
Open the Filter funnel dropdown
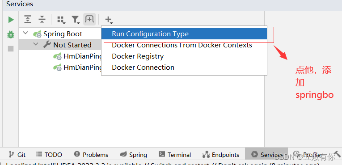[76, 20]
